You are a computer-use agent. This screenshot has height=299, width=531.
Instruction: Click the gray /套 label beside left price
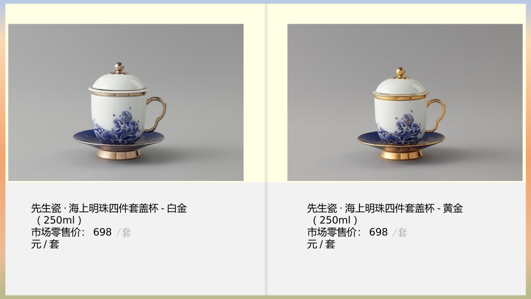click(123, 232)
